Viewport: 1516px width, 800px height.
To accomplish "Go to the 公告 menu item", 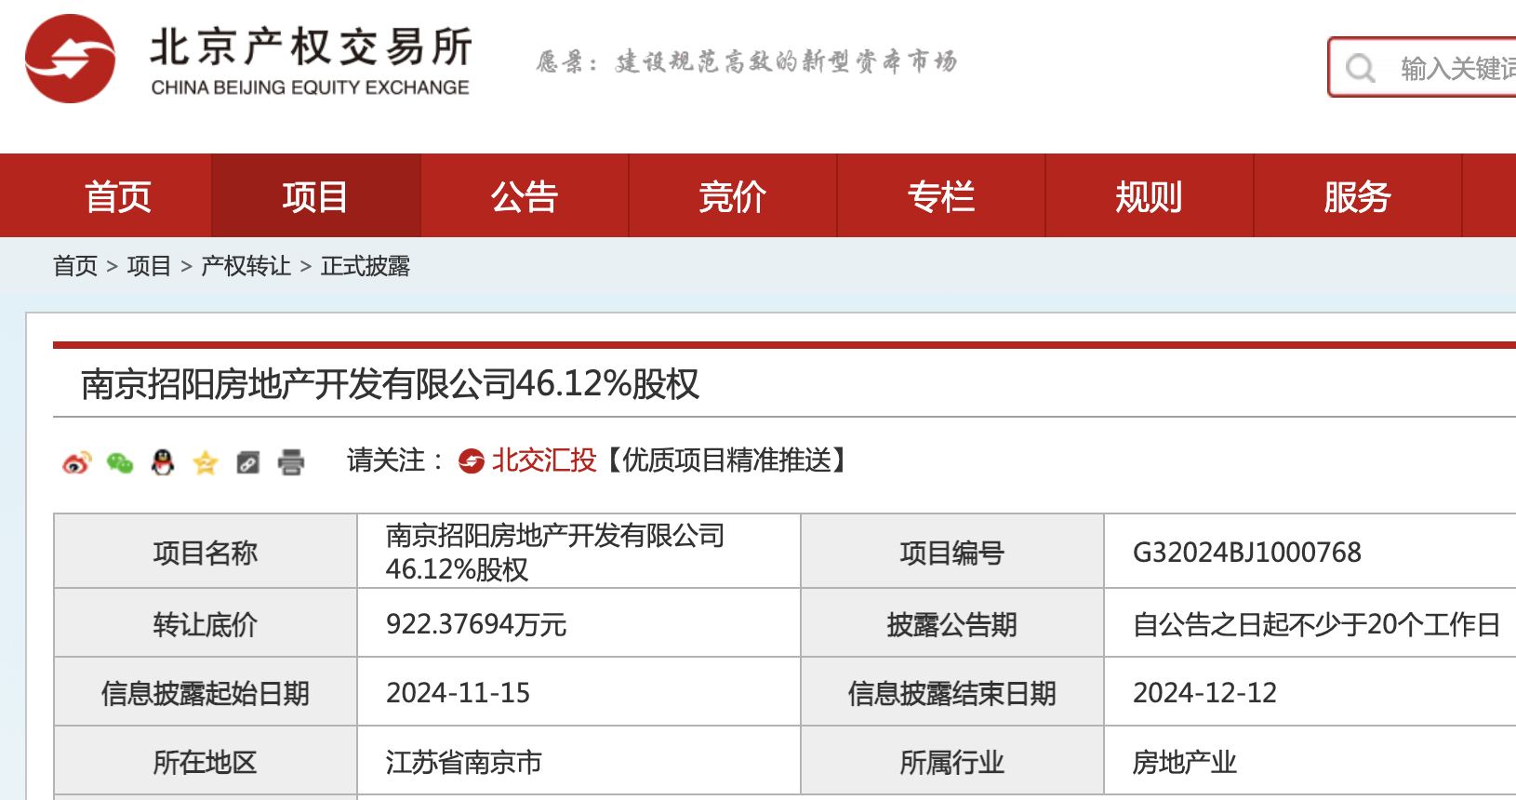I will click(x=525, y=196).
